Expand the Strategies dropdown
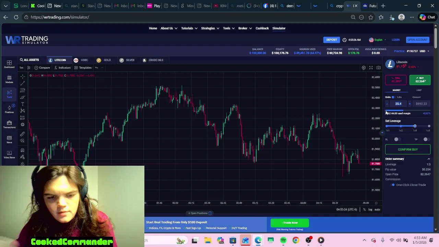 [x=210, y=28]
